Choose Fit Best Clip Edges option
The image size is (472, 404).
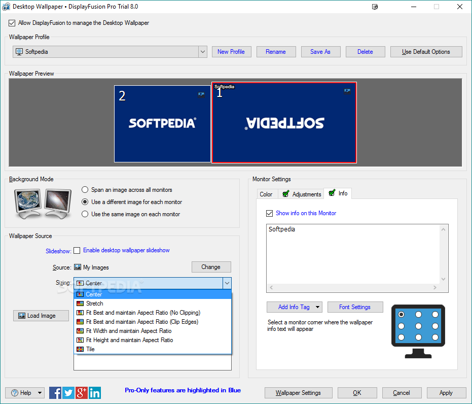pos(153,322)
